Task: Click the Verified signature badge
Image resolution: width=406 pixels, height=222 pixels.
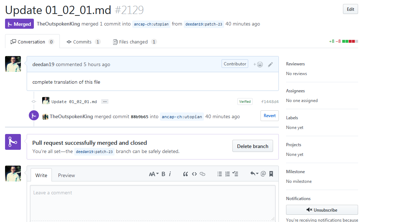Action: coord(245,101)
